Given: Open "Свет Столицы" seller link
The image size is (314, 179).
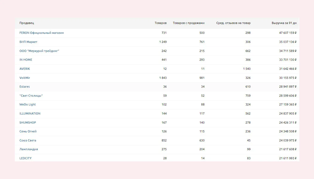Looking at the screenshot, I should coord(31,96).
